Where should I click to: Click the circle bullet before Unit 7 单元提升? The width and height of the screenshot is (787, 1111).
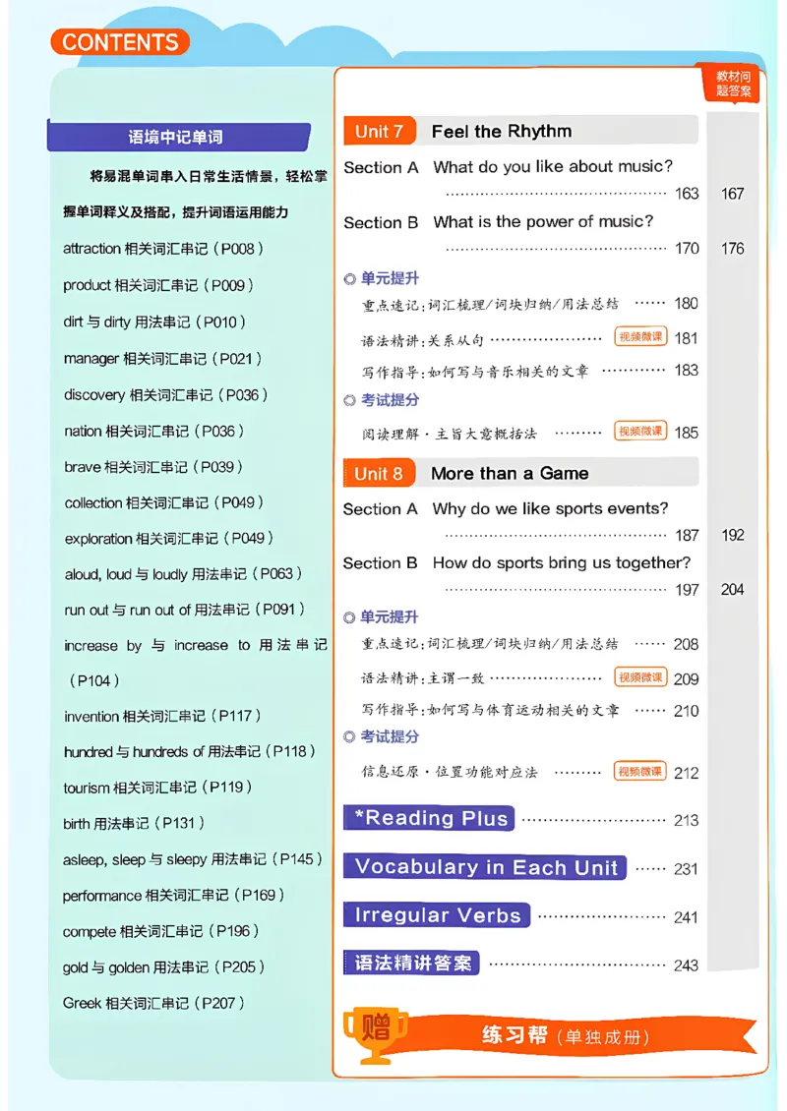(349, 279)
